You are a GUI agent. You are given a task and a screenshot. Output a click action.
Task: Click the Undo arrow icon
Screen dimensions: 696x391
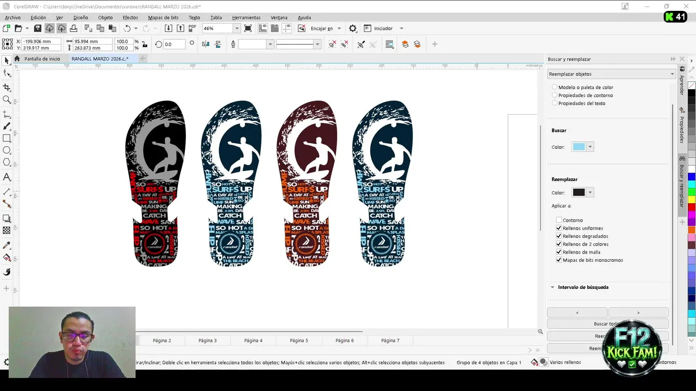pos(127,28)
